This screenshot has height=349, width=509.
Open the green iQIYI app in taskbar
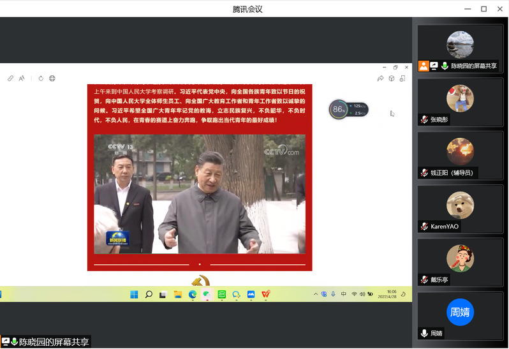[222, 294]
